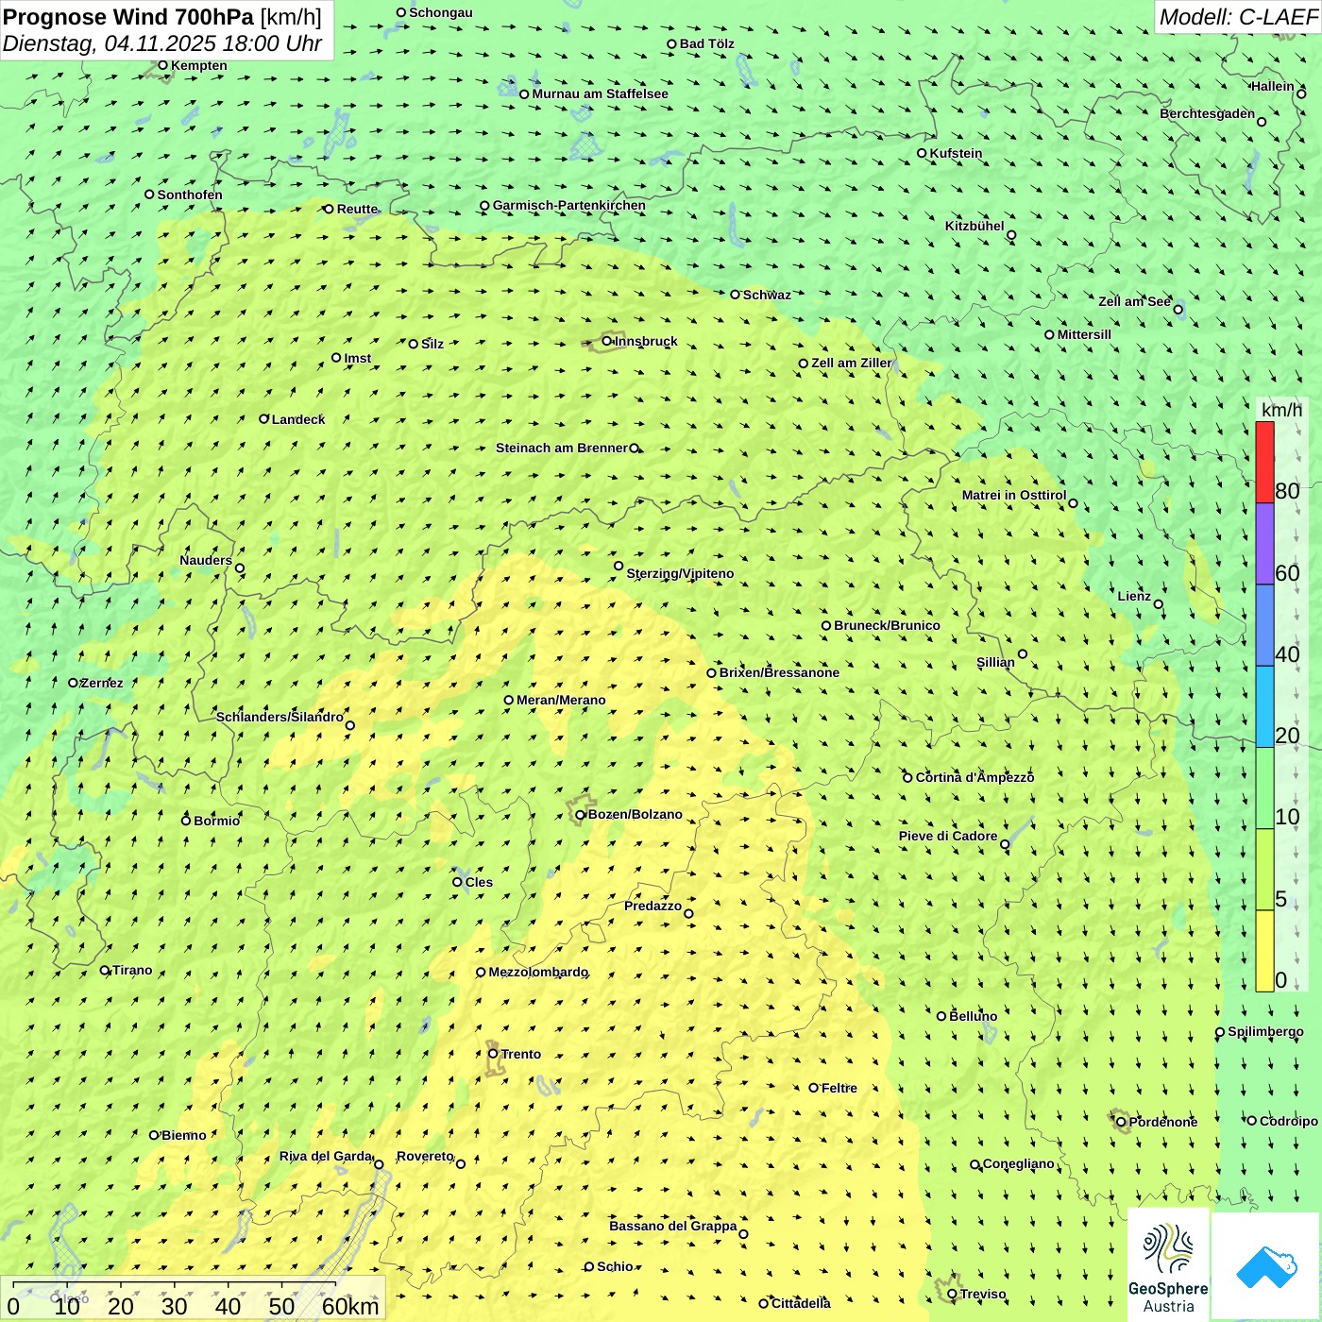Click the 'km/h' legend unit label
This screenshot has width=1322, height=1322.
(x=1281, y=410)
